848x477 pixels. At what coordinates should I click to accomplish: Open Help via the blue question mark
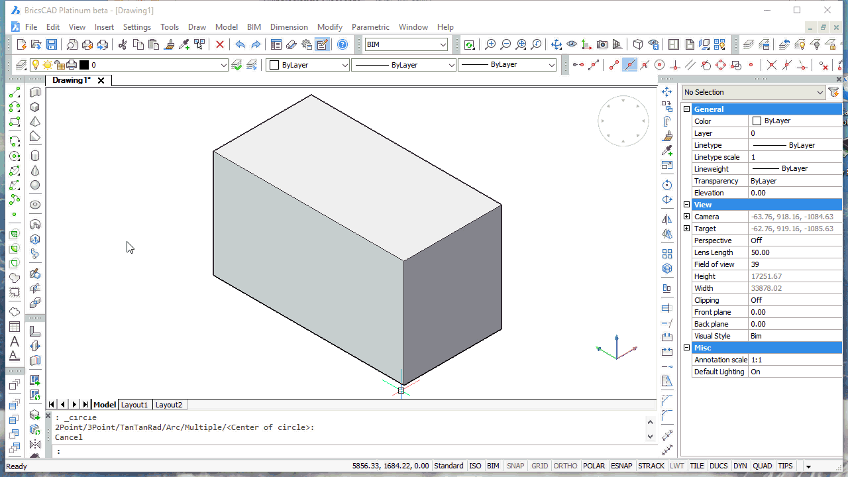(343, 44)
